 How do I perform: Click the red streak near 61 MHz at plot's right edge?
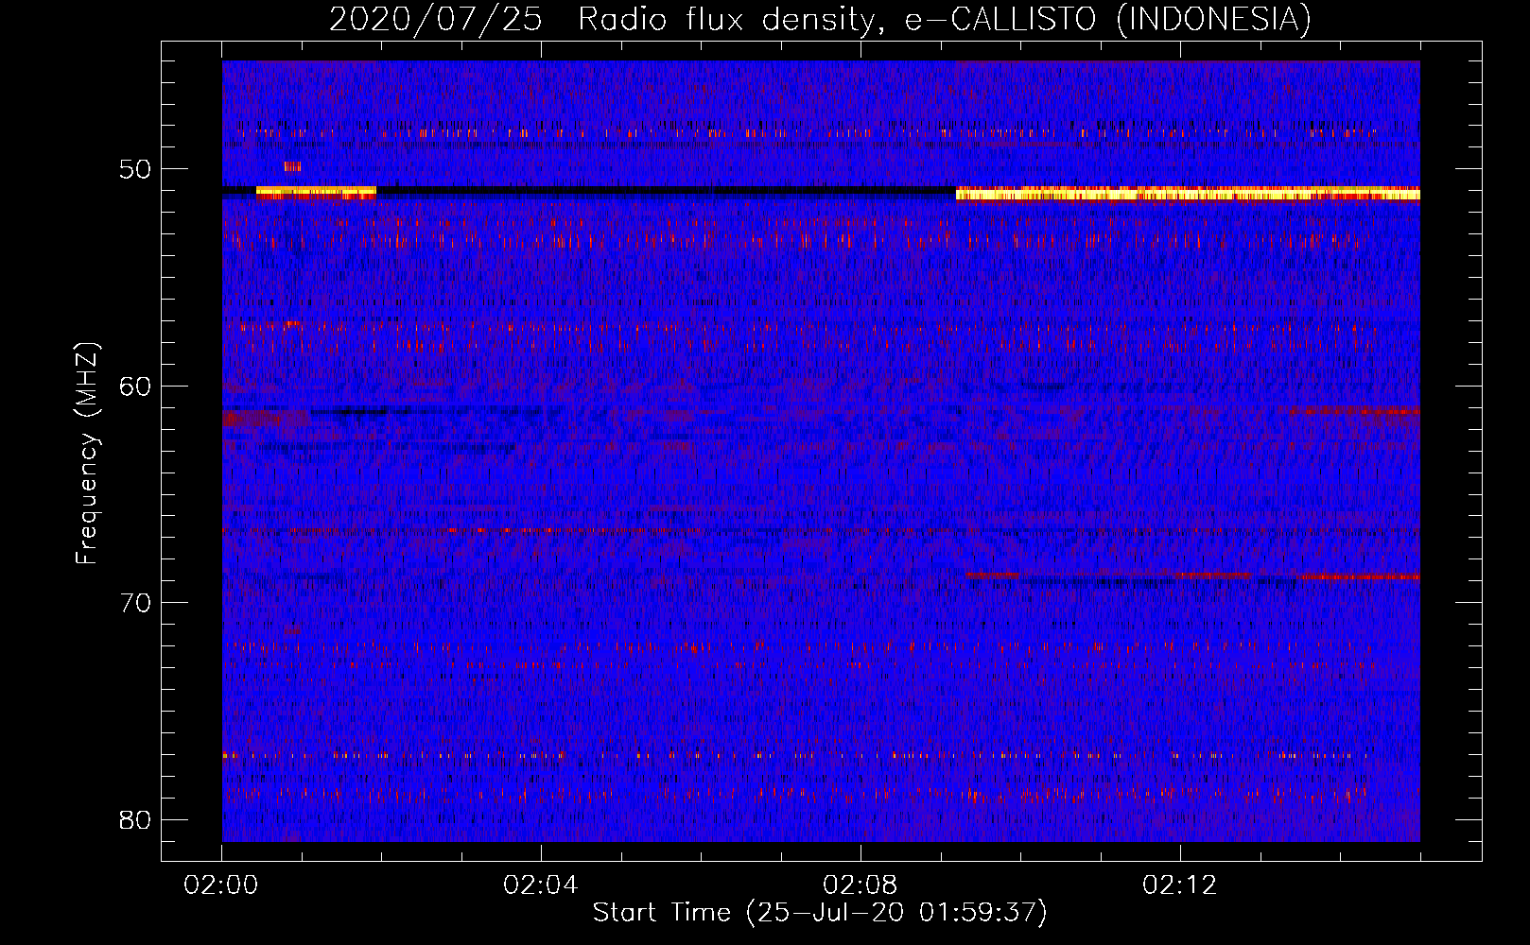[x=1354, y=411]
